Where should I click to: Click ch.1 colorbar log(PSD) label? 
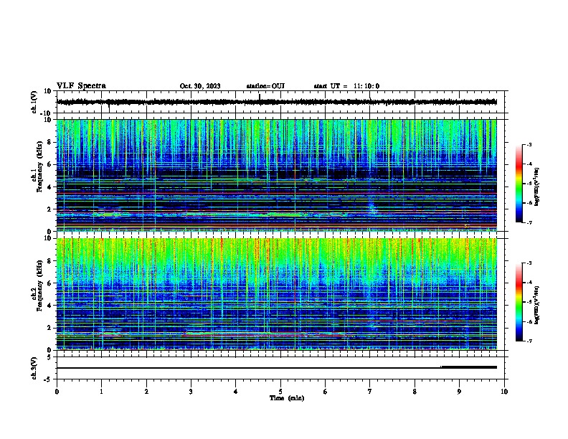click(x=536, y=187)
